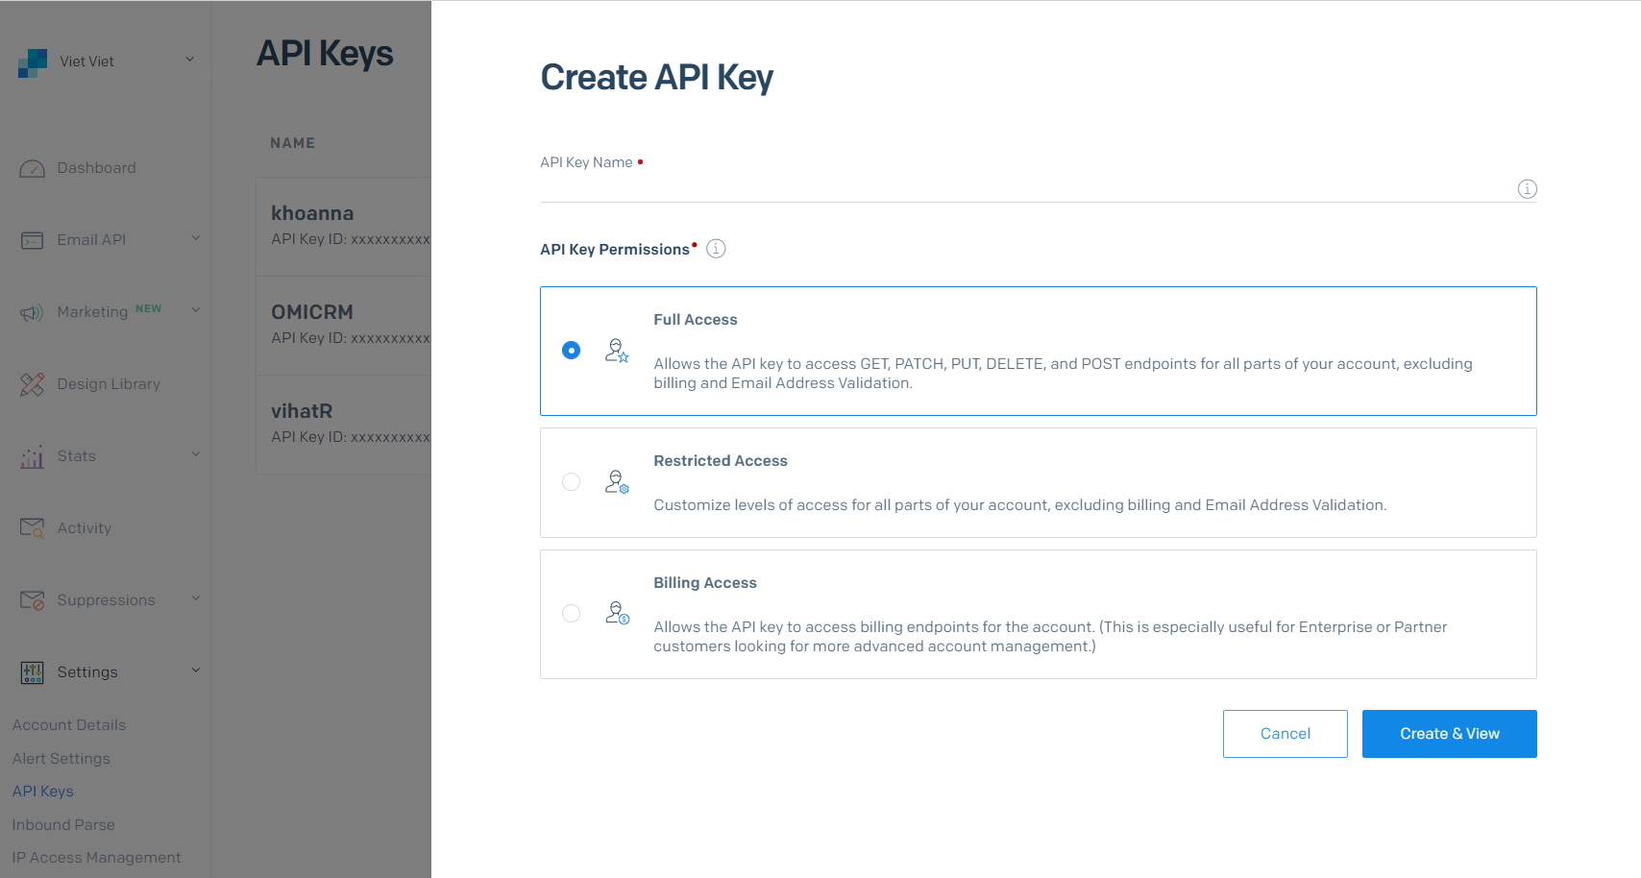This screenshot has height=878, width=1641.
Task: Click the Design Library icon
Action: tap(32, 384)
